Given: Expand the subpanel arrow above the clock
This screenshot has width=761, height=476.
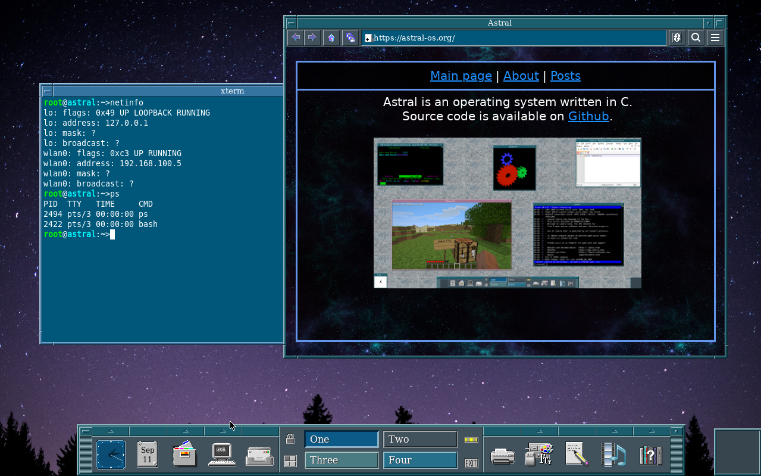Looking at the screenshot, I should (111, 431).
